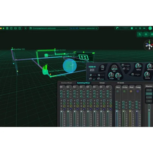Click the window icon beside the project filename
153x153 pixels.
(x=31, y=28)
